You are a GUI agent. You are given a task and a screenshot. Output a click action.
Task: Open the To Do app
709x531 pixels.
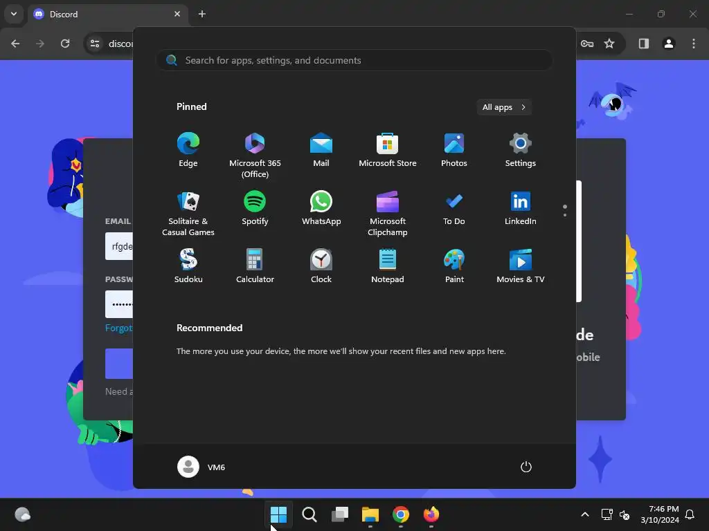click(x=454, y=208)
